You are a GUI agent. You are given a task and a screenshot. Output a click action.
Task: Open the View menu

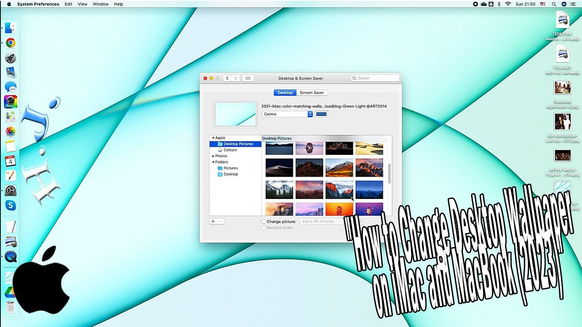(x=82, y=4)
